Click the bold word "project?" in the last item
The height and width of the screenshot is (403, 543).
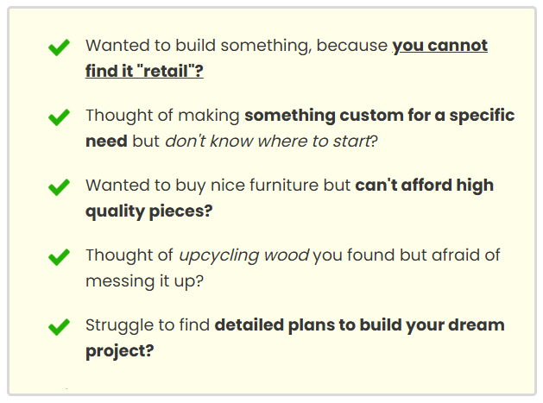pos(119,350)
